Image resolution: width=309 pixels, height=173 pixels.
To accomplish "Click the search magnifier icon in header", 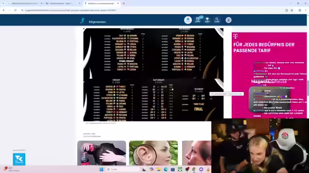I will tap(217, 20).
